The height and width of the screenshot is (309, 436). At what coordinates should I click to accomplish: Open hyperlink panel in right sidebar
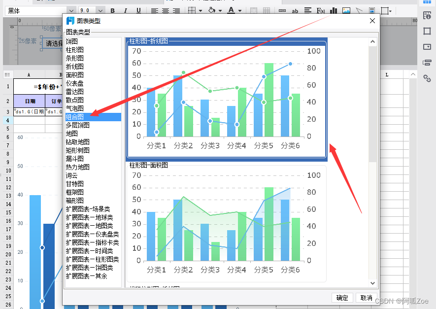tap(427, 78)
